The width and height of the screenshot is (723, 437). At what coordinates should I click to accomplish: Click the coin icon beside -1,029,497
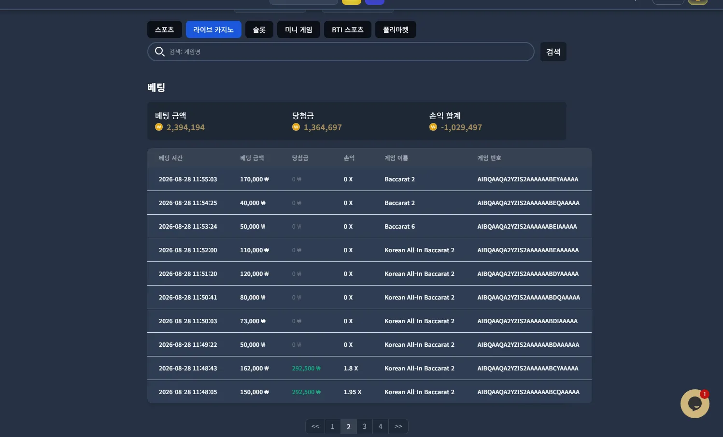point(433,127)
